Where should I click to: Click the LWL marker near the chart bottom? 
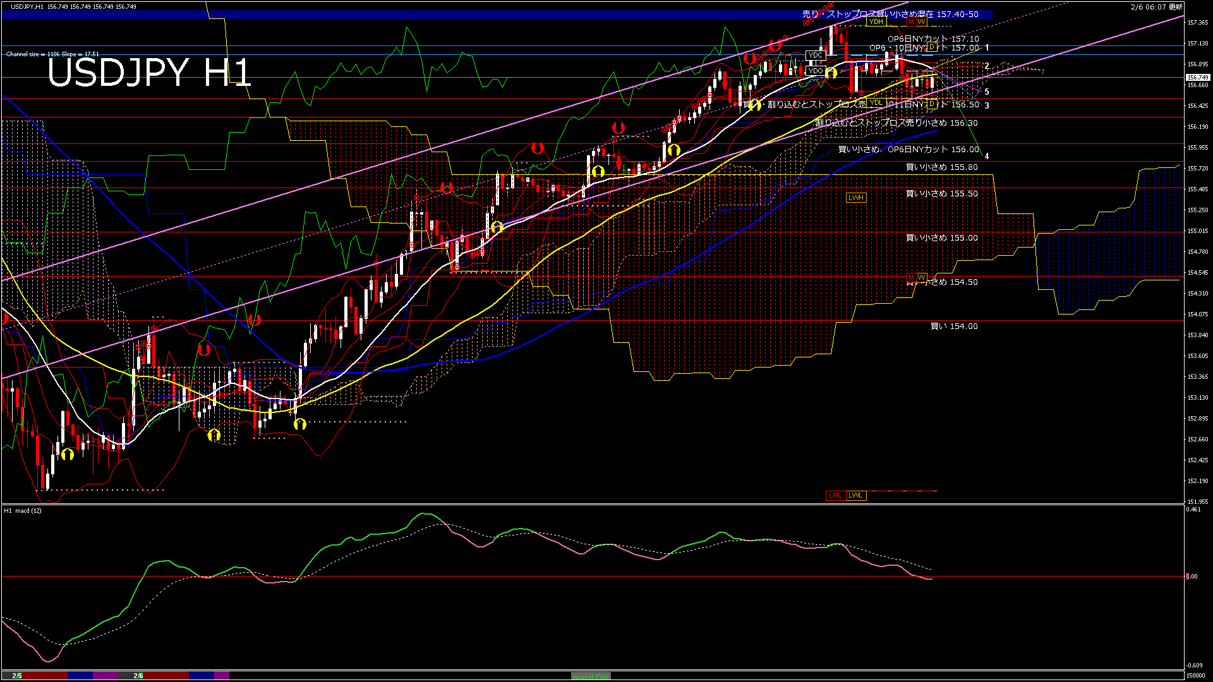click(x=855, y=495)
